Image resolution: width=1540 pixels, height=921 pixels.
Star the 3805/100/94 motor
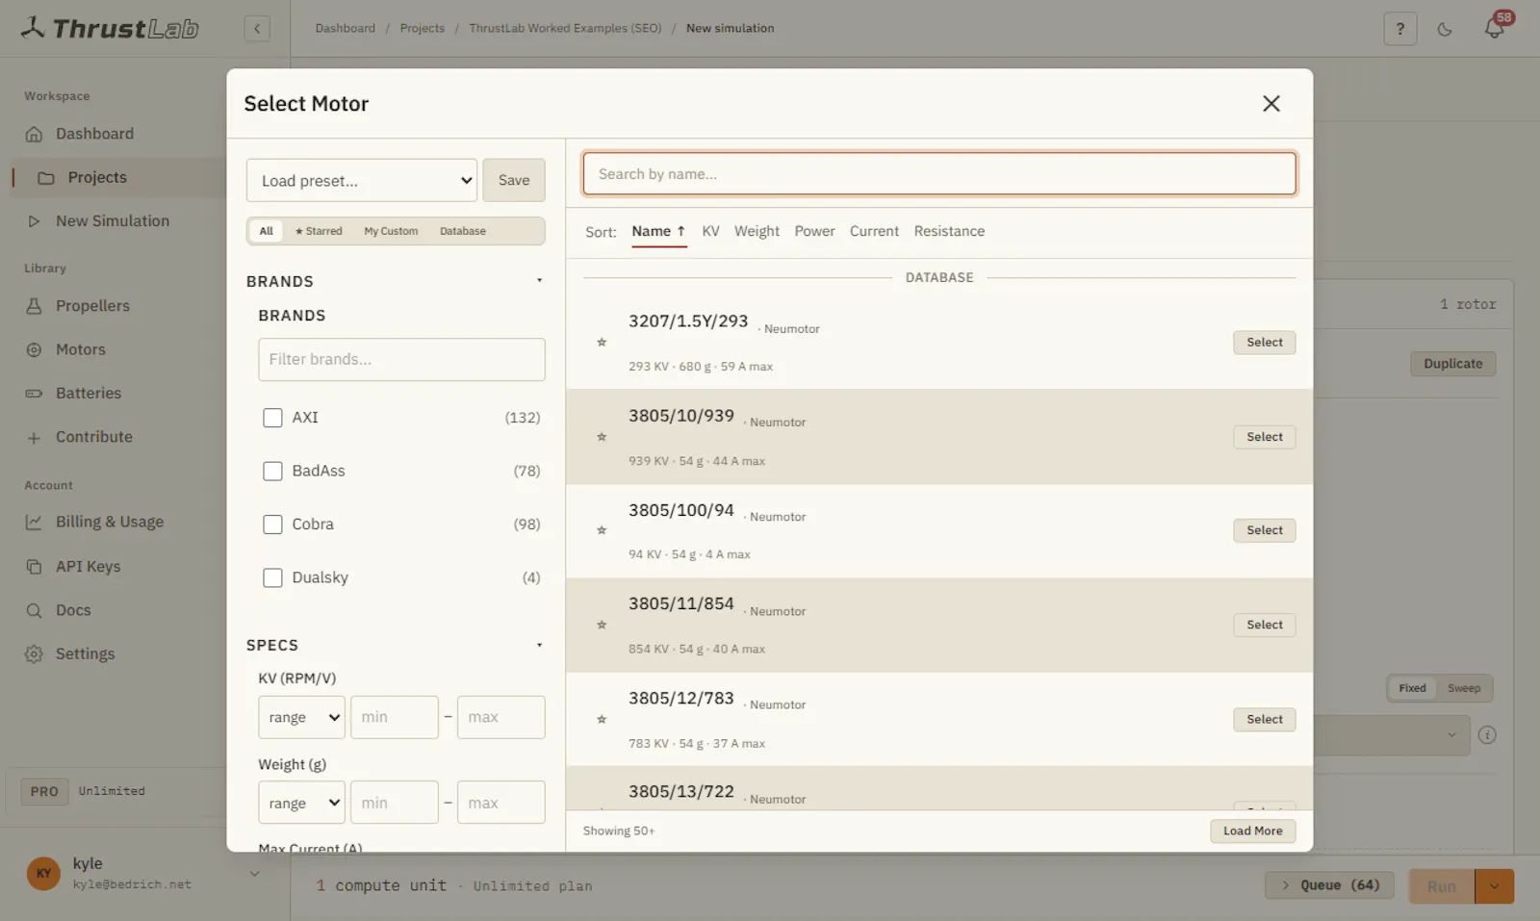(x=602, y=530)
